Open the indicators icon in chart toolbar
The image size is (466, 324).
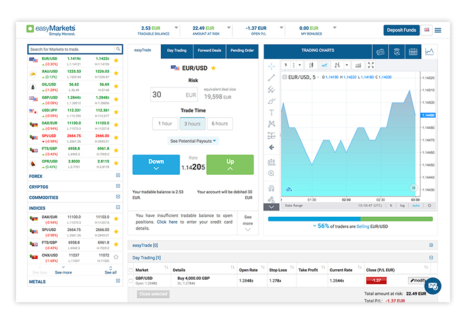coord(358,65)
